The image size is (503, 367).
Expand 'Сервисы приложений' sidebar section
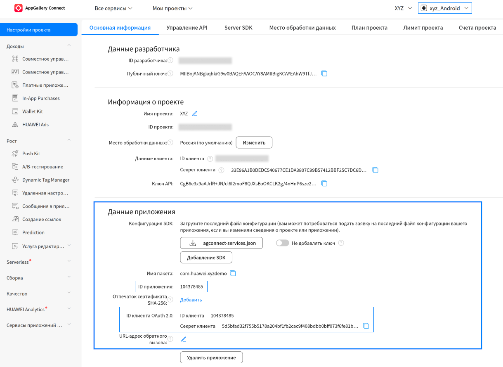pyautogui.click(x=69, y=325)
